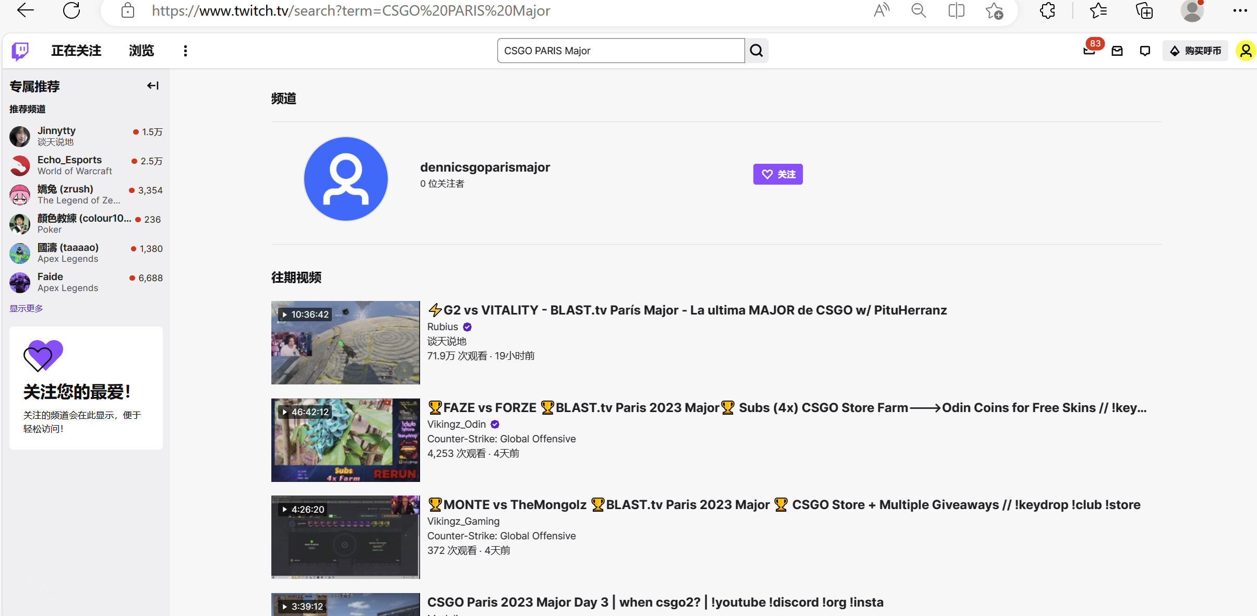Click Counter-Strike: Global Offensive under Vikingz_Gaming
1257x616 pixels.
pyautogui.click(x=501, y=536)
